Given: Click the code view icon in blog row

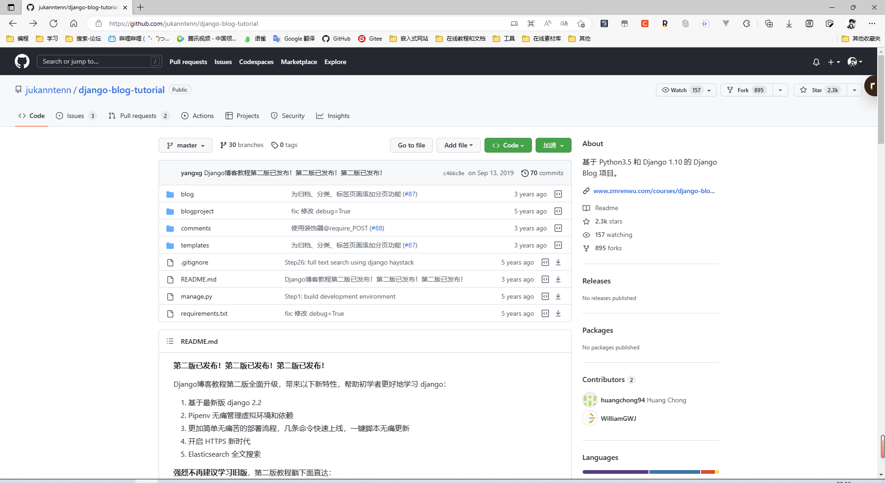Looking at the screenshot, I should click(x=558, y=194).
